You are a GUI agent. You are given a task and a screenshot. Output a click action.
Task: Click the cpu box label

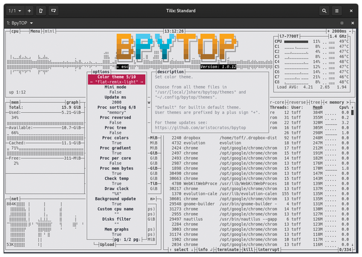point(15,31)
